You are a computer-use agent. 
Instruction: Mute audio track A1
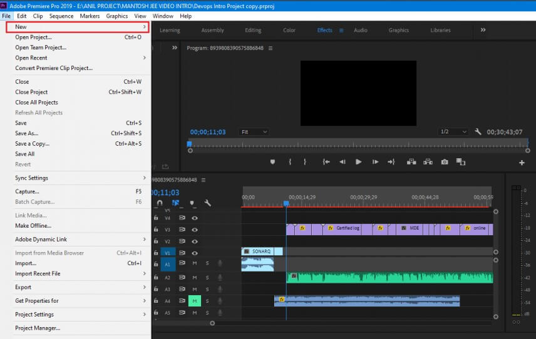tap(195, 263)
